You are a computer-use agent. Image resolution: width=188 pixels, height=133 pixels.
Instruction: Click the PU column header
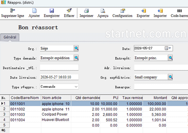(109, 98)
